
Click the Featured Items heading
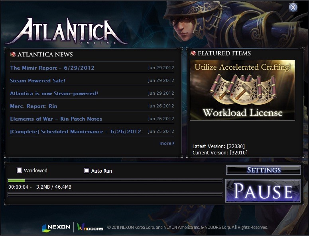point(224,53)
